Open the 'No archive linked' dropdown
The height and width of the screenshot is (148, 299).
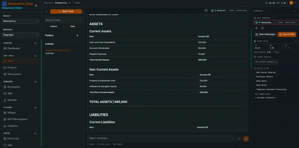coord(266,62)
